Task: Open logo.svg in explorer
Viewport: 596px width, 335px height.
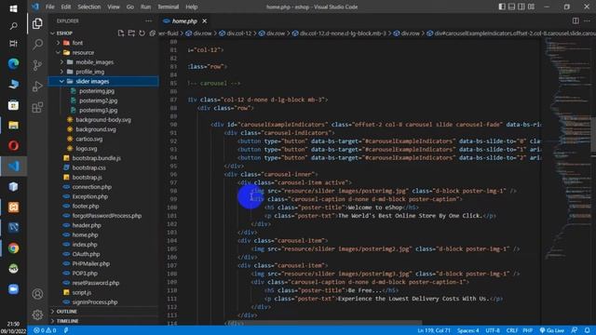Action: pyautogui.click(x=87, y=149)
